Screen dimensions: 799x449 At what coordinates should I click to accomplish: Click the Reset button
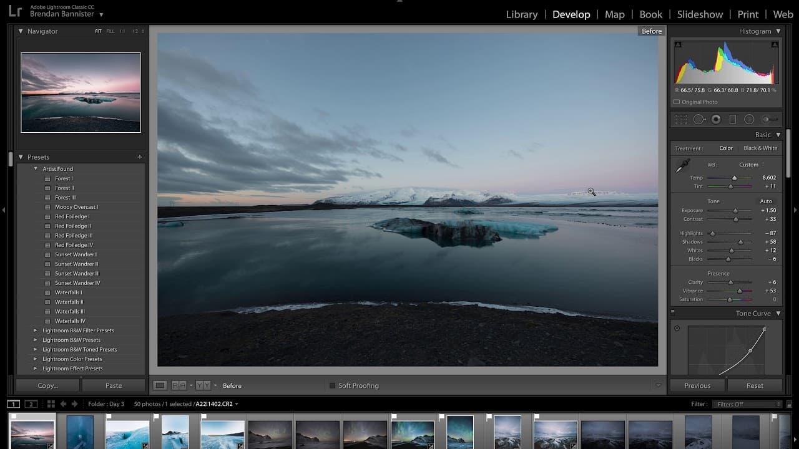click(x=755, y=385)
